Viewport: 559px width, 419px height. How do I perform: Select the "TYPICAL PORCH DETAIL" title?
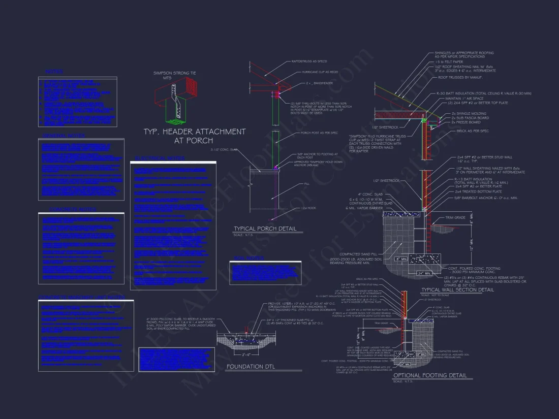[x=265, y=229]
